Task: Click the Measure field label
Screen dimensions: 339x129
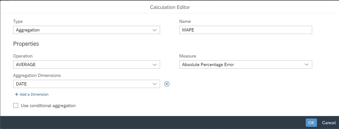Action: tap(188, 56)
